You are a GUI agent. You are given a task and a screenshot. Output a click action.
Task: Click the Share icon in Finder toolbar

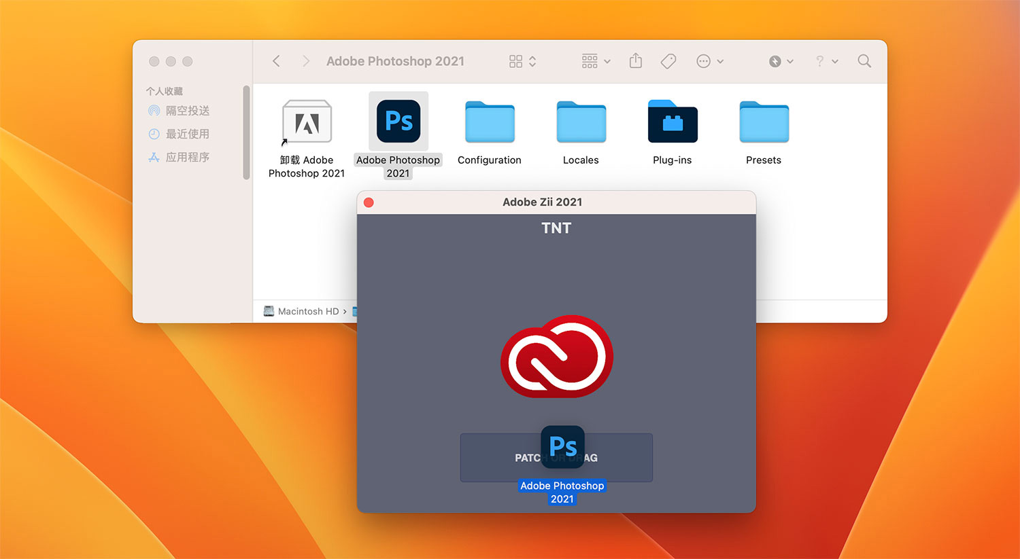pos(636,61)
